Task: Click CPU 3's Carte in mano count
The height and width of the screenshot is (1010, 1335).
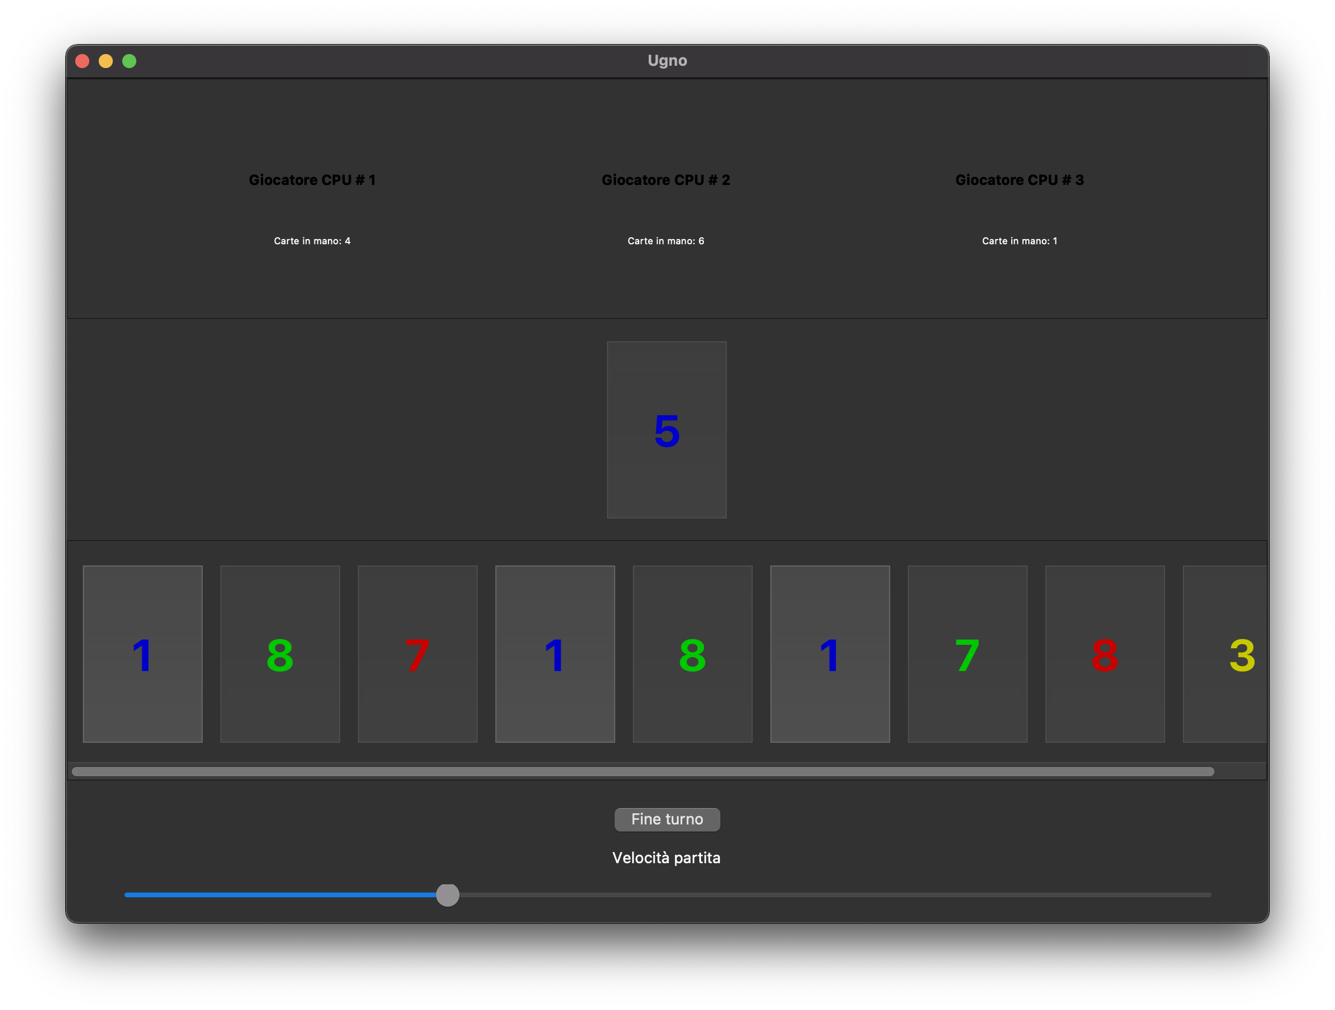Action: [x=1019, y=241]
